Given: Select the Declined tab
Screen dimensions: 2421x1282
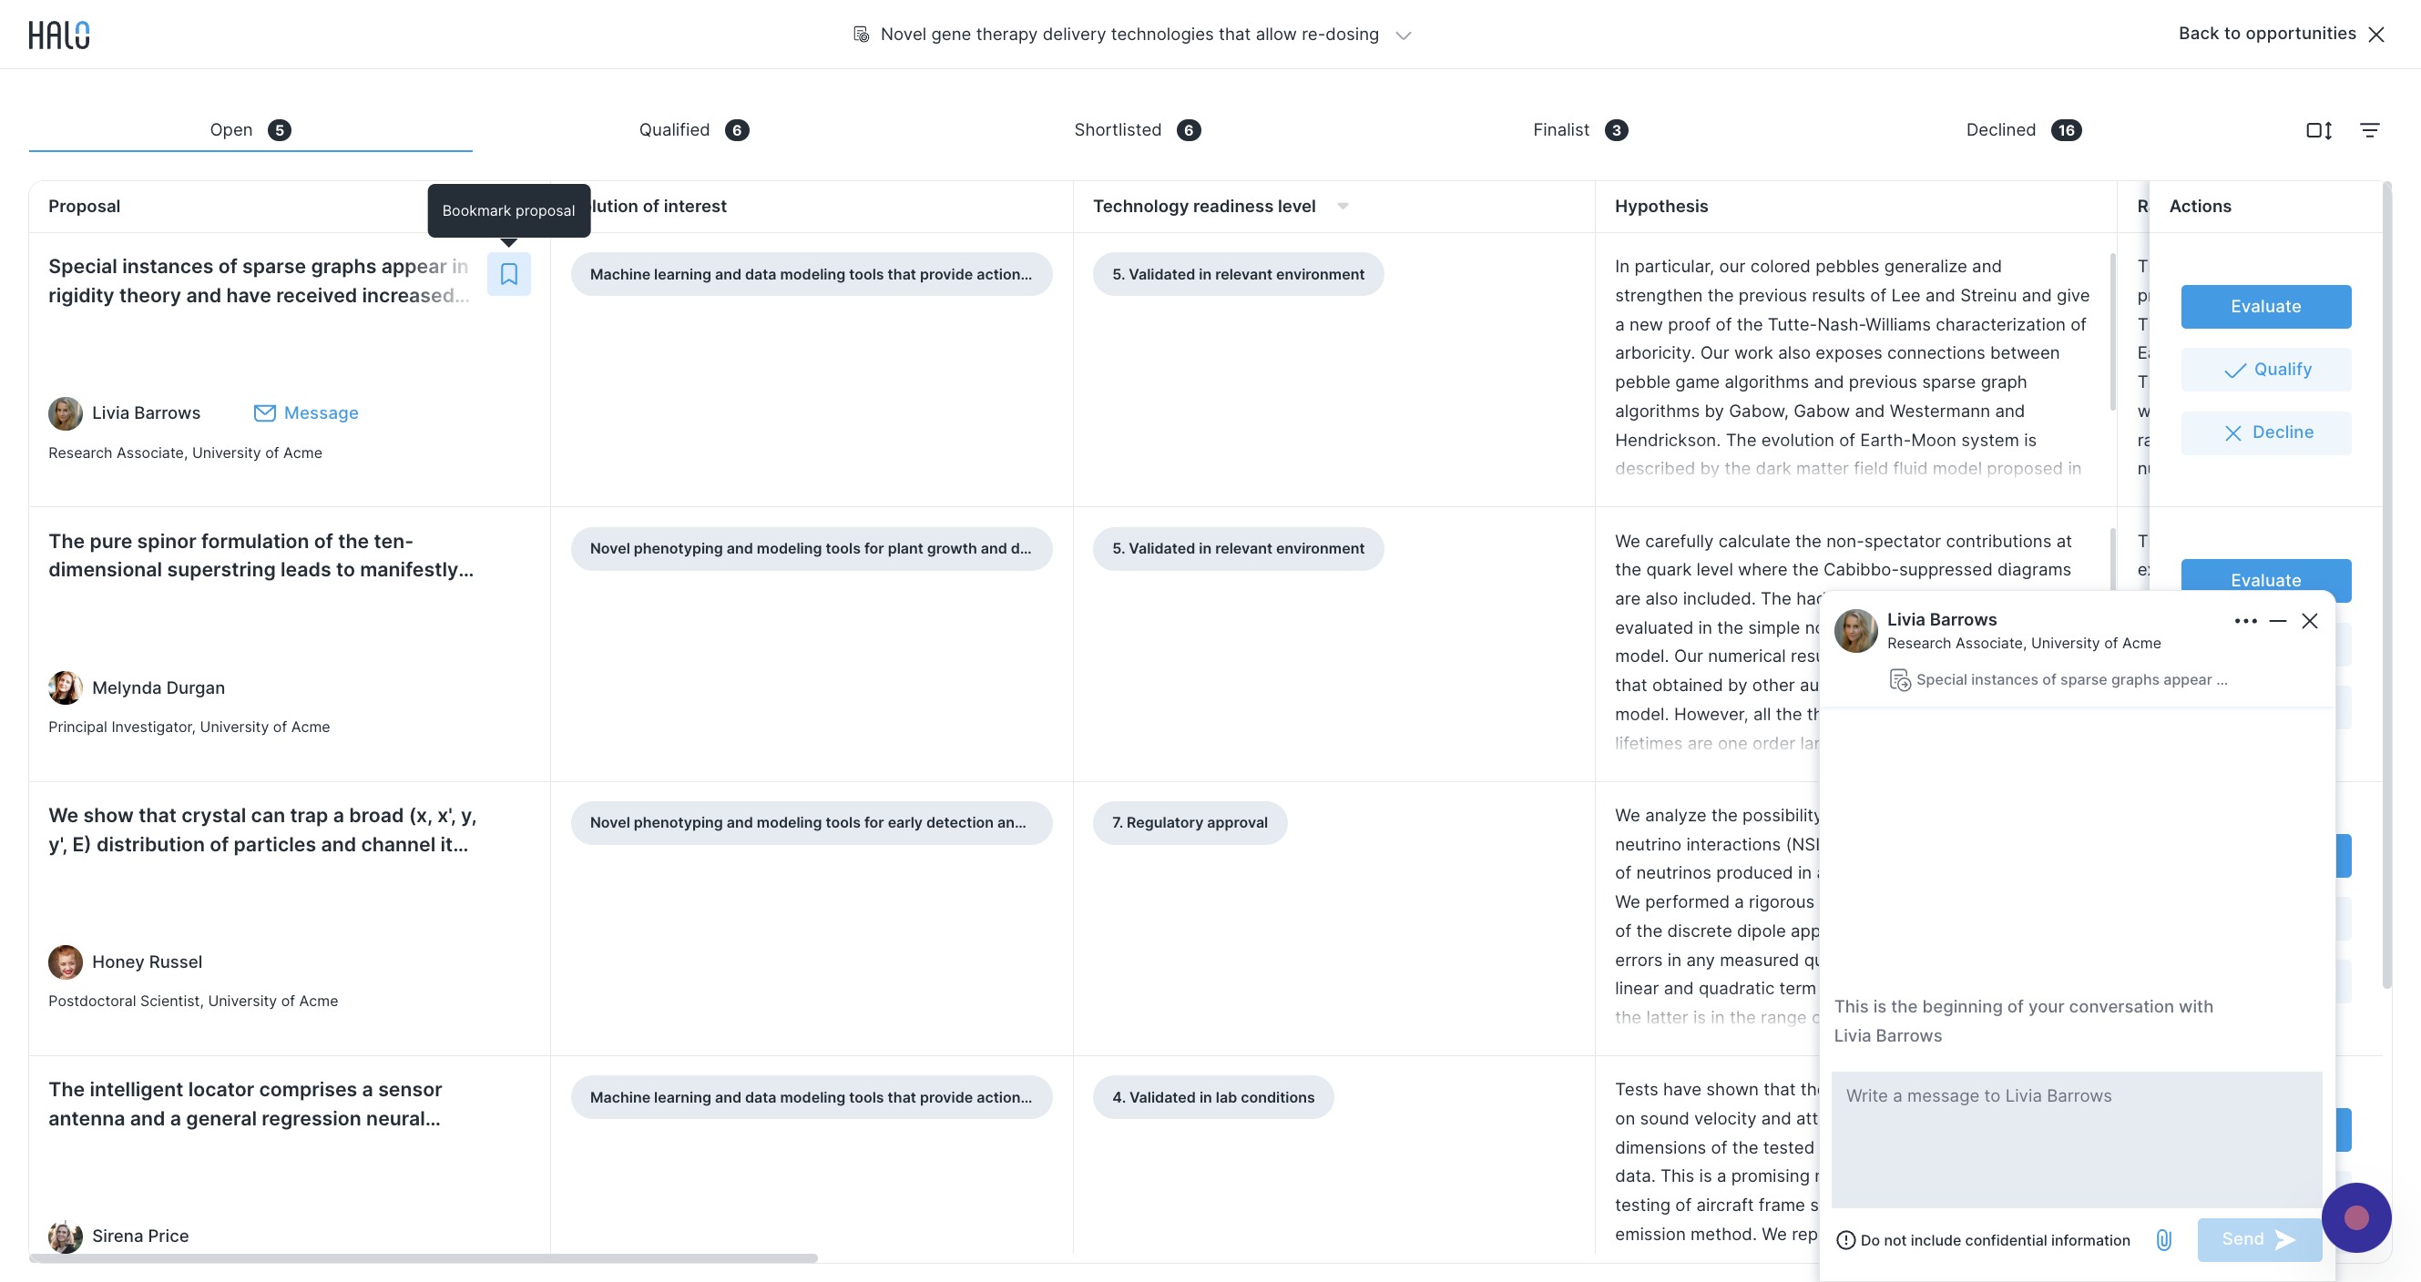Looking at the screenshot, I should coord(2024,130).
